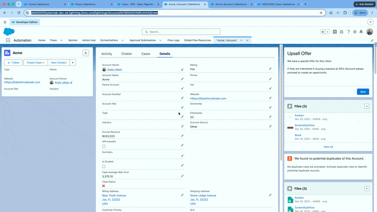
Task: Open the Notifications bell icon
Action: [361, 32]
